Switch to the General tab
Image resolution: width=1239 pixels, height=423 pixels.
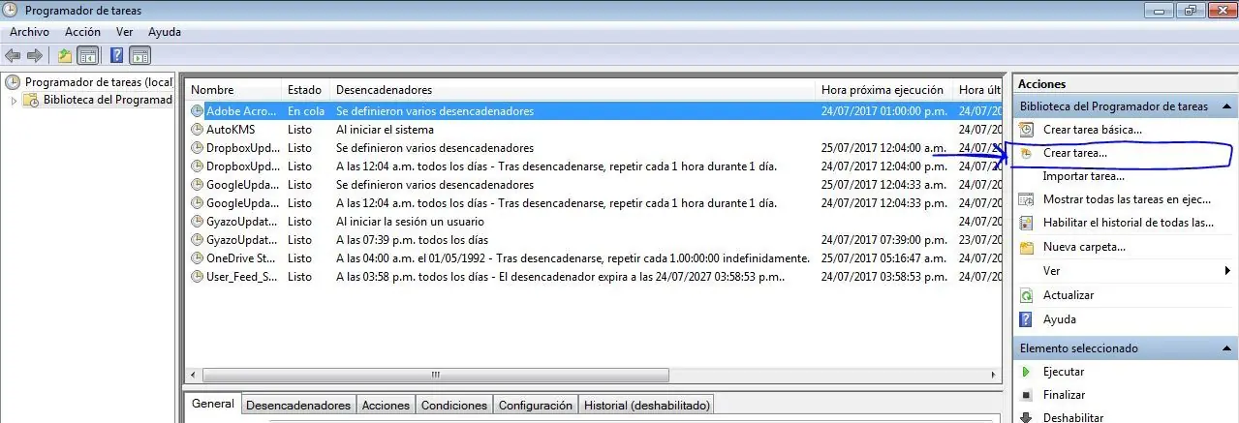(212, 404)
